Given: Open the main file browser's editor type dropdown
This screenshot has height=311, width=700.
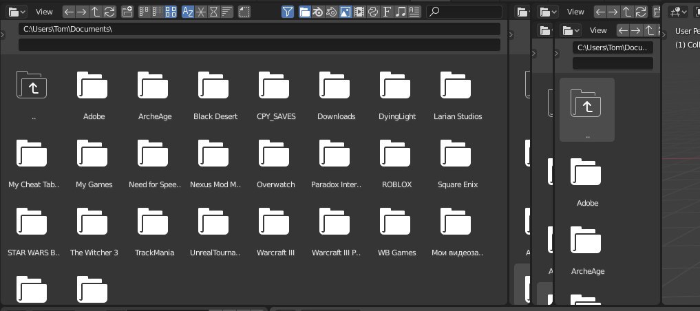Looking at the screenshot, I should (17, 12).
